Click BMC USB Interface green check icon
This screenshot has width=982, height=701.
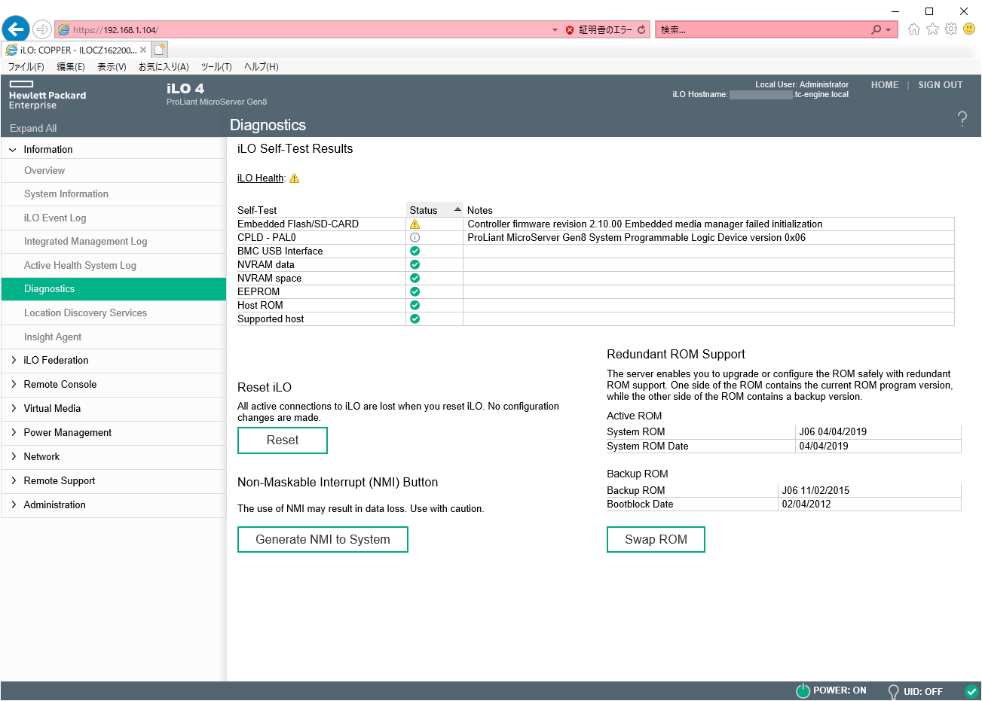tap(415, 251)
